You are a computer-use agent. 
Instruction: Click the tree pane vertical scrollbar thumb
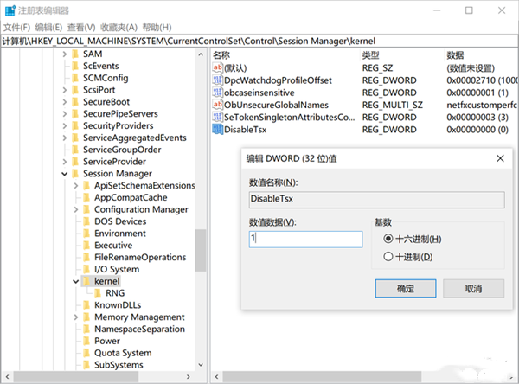click(201, 250)
